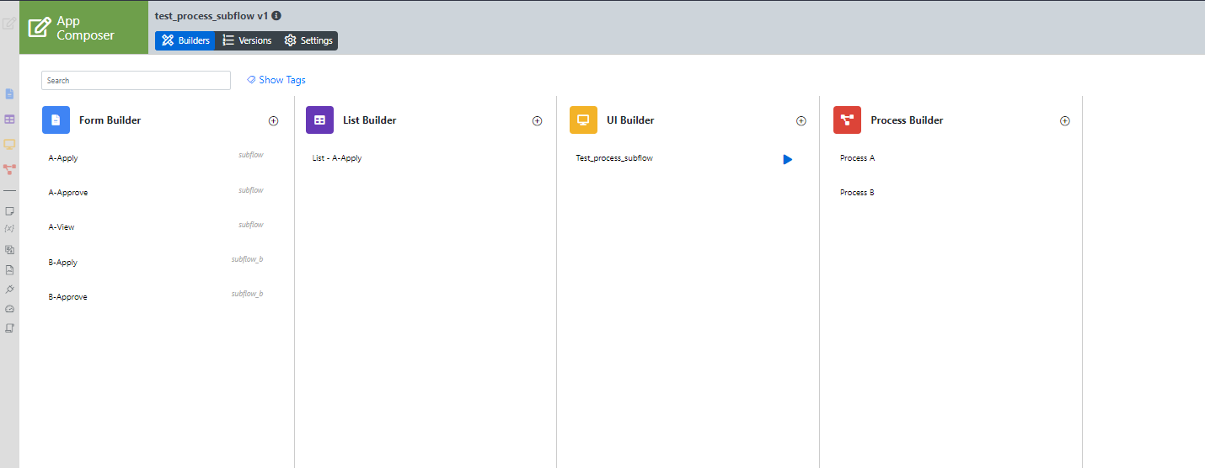Image resolution: width=1205 pixels, height=468 pixels.
Task: Click the yellow UI Builder monitor icon
Action: pos(583,120)
